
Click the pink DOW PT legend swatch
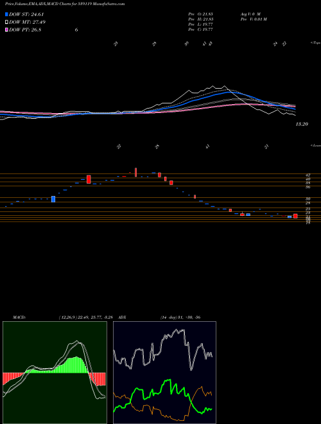point(6,30)
